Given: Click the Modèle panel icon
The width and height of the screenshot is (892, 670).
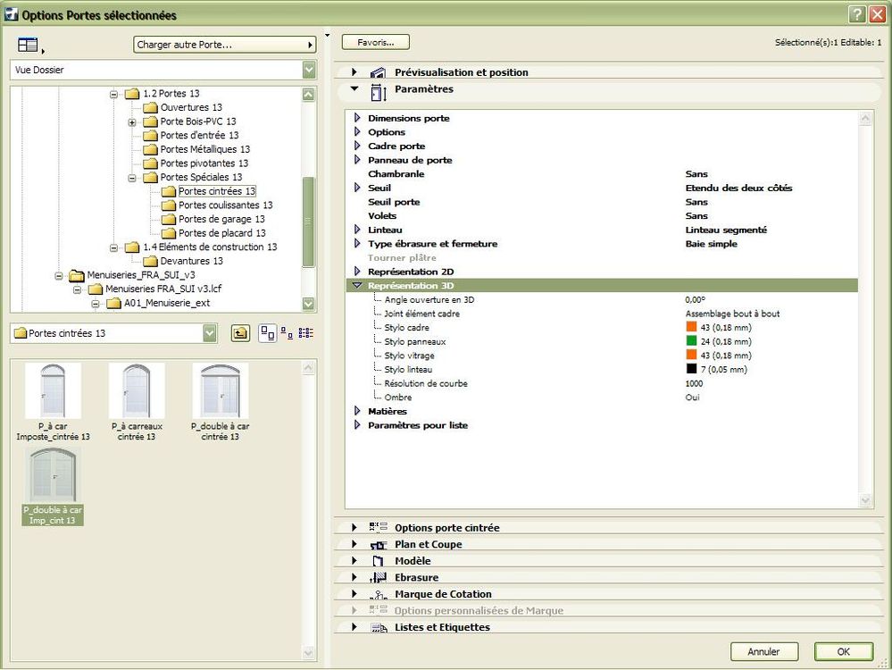Looking at the screenshot, I should pyautogui.click(x=378, y=561).
